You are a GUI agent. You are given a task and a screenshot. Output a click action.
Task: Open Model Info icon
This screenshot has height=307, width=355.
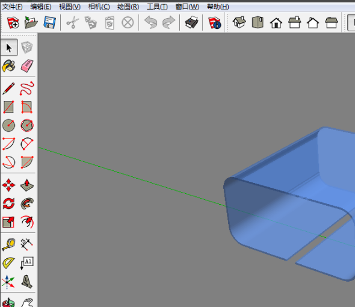coord(214,22)
